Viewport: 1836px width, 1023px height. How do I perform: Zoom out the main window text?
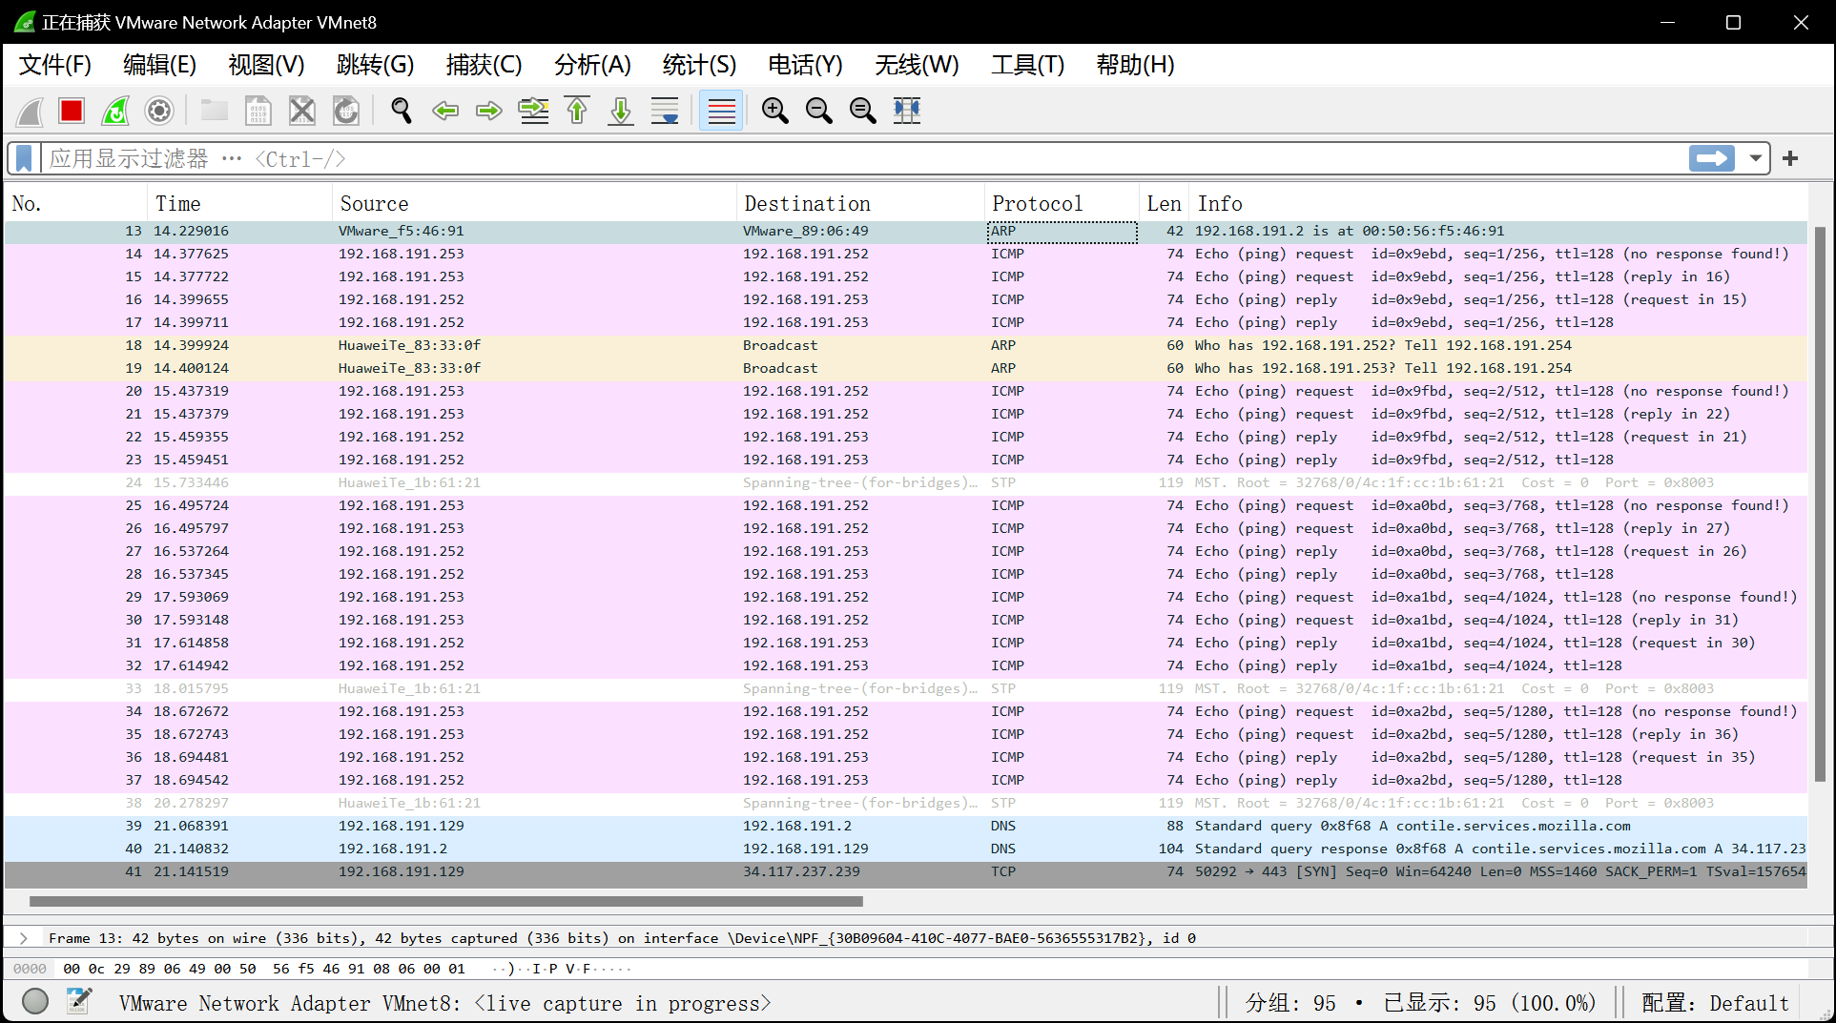pos(819,112)
